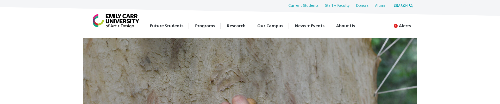This screenshot has width=500, height=104.
Task: Click the "of Art + Design" logo tagline
Action: click(120, 26)
